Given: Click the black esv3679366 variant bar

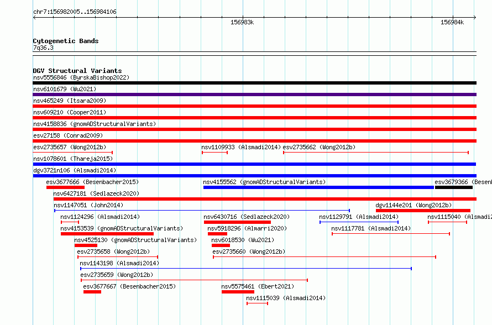Looking at the screenshot, I should point(454,187).
